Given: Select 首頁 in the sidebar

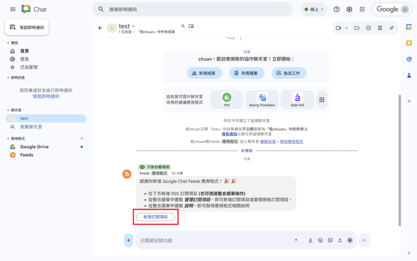Looking at the screenshot, I should (x=24, y=51).
